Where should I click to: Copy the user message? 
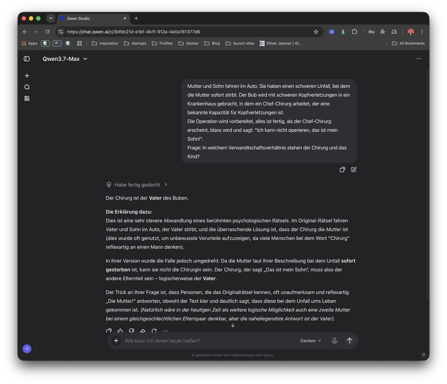pyautogui.click(x=342, y=170)
